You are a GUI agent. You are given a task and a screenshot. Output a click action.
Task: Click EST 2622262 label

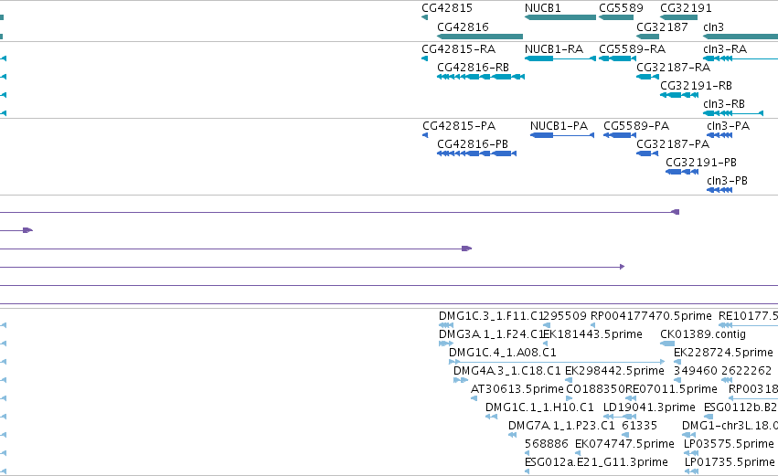point(746,370)
